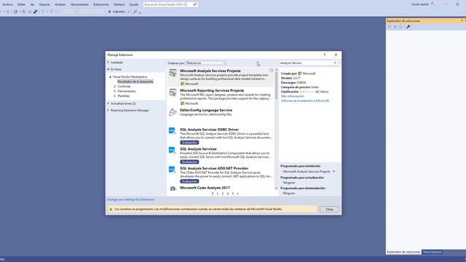Open the Adjuntar dropdown arrow

pos(129,12)
